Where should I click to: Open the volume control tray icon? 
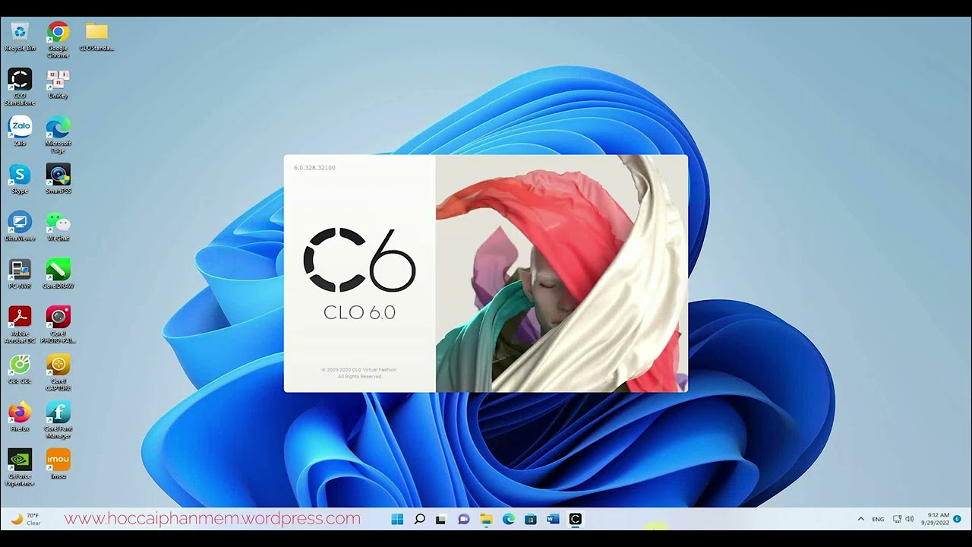[910, 519]
